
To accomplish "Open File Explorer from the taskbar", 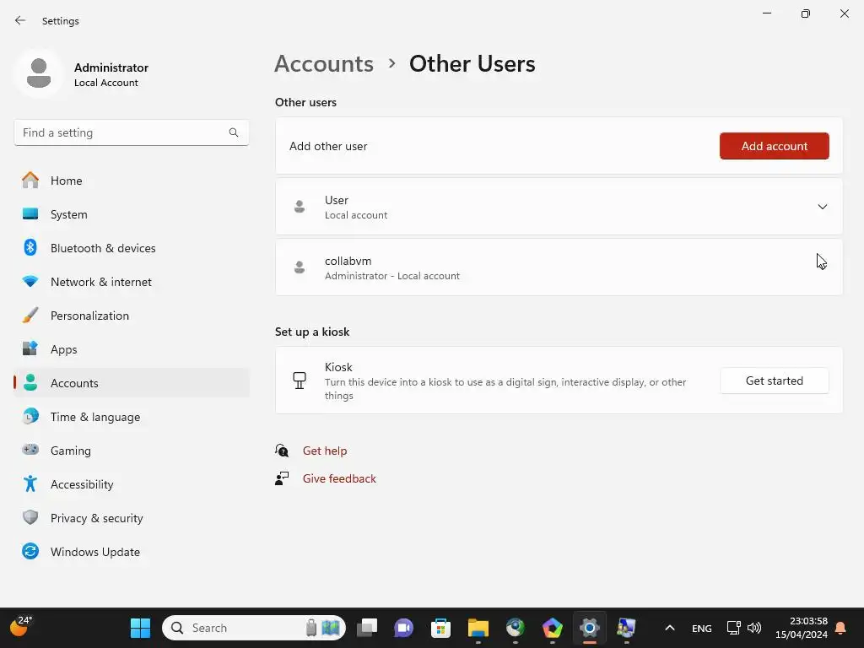I will tap(478, 628).
